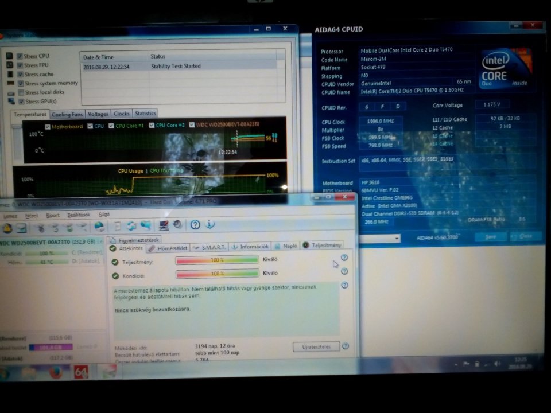Click the Windows Start orb

(x=4, y=373)
